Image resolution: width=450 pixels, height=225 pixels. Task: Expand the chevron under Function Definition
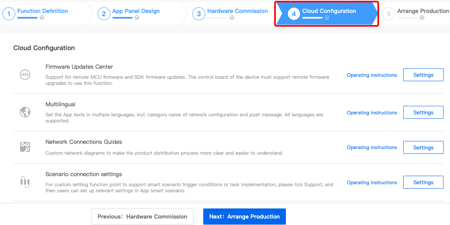tap(42, 18)
